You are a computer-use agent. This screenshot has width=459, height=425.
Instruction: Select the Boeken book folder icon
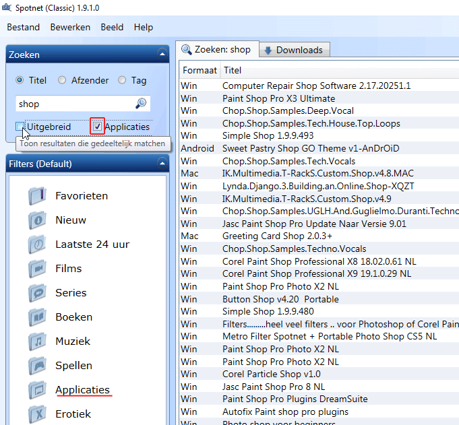pyautogui.click(x=38, y=317)
